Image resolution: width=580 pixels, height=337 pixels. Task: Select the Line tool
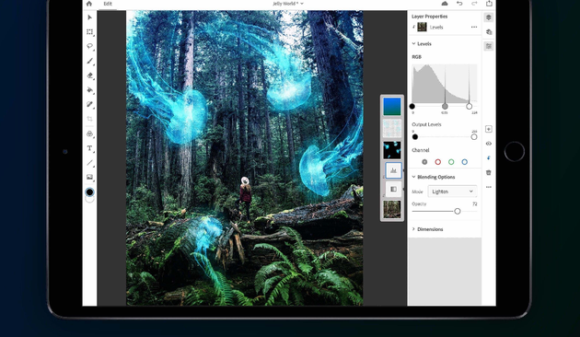point(89,163)
